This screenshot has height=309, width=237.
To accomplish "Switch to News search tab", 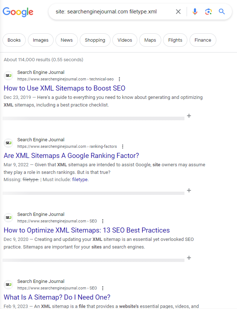I will (67, 40).
